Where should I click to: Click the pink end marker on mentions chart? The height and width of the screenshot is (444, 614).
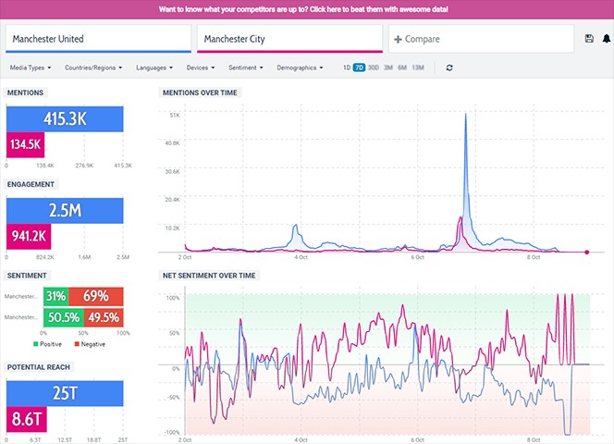586,252
